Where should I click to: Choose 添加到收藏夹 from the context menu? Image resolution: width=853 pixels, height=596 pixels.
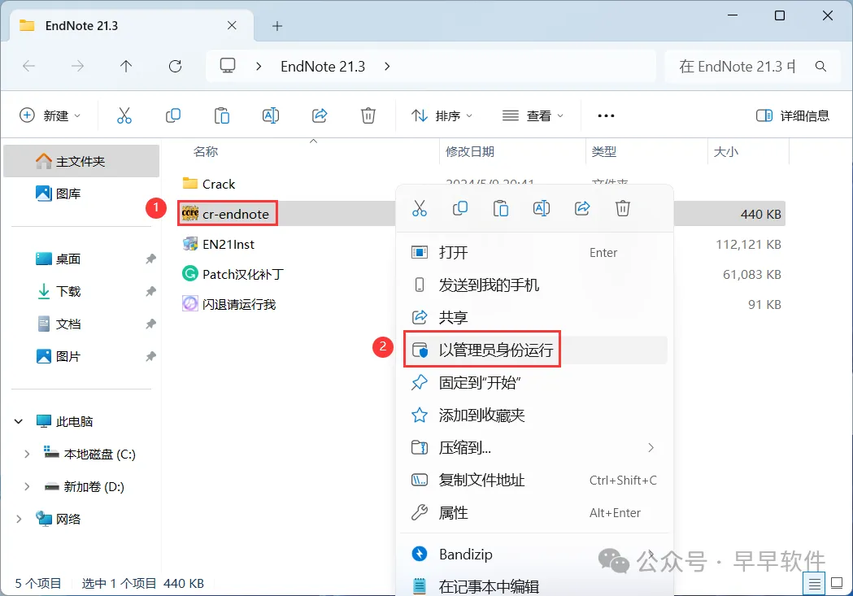tap(535, 415)
